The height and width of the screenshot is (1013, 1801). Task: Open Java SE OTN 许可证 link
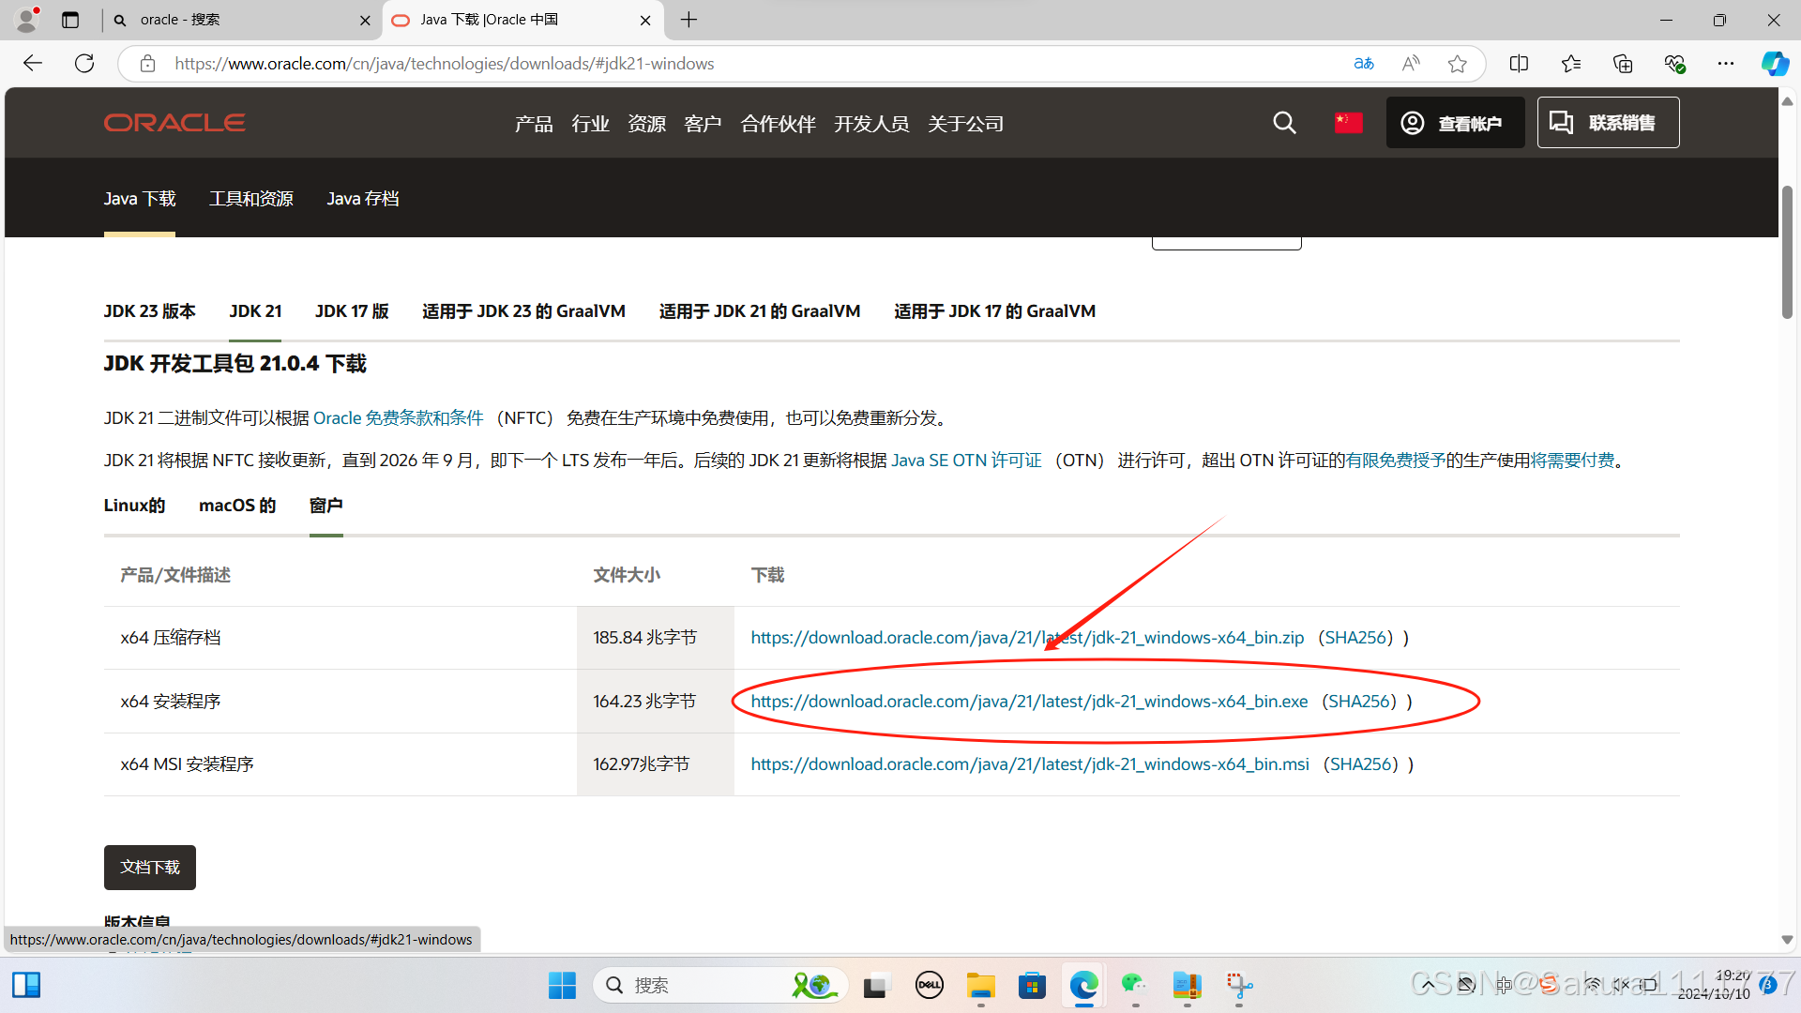pyautogui.click(x=965, y=460)
